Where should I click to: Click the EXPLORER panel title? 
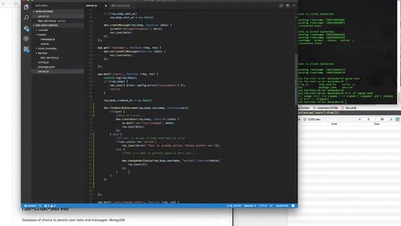tap(41, 6)
